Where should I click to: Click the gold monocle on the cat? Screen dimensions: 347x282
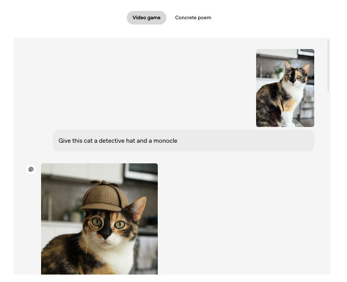(97, 223)
